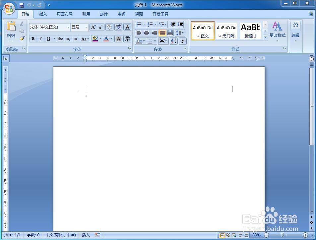The image size is (316, 240).
Task: Activate the Format Painter brush
Action: [22, 38]
